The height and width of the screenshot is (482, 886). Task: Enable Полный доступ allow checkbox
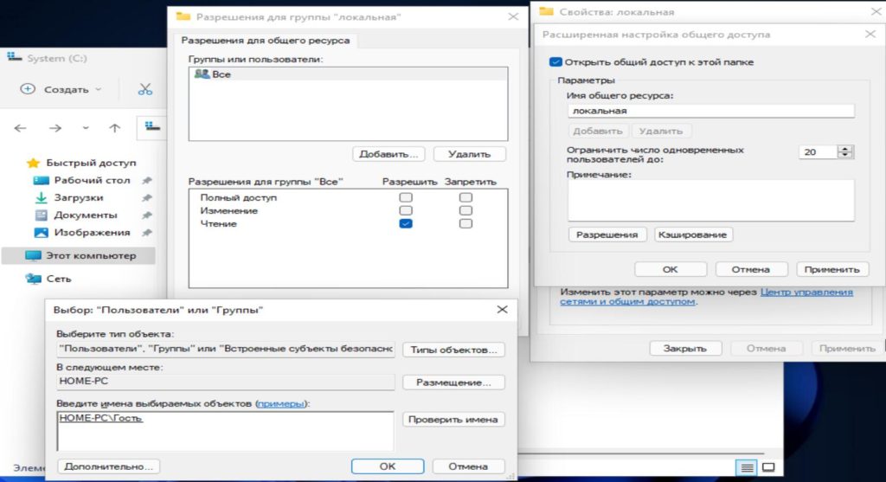point(406,197)
